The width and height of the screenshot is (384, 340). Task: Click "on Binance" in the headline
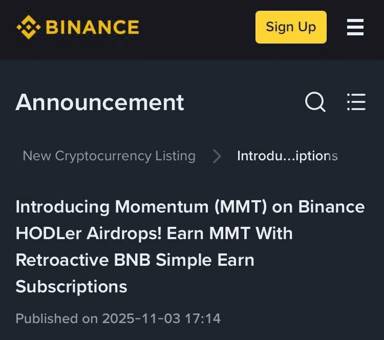(x=318, y=207)
